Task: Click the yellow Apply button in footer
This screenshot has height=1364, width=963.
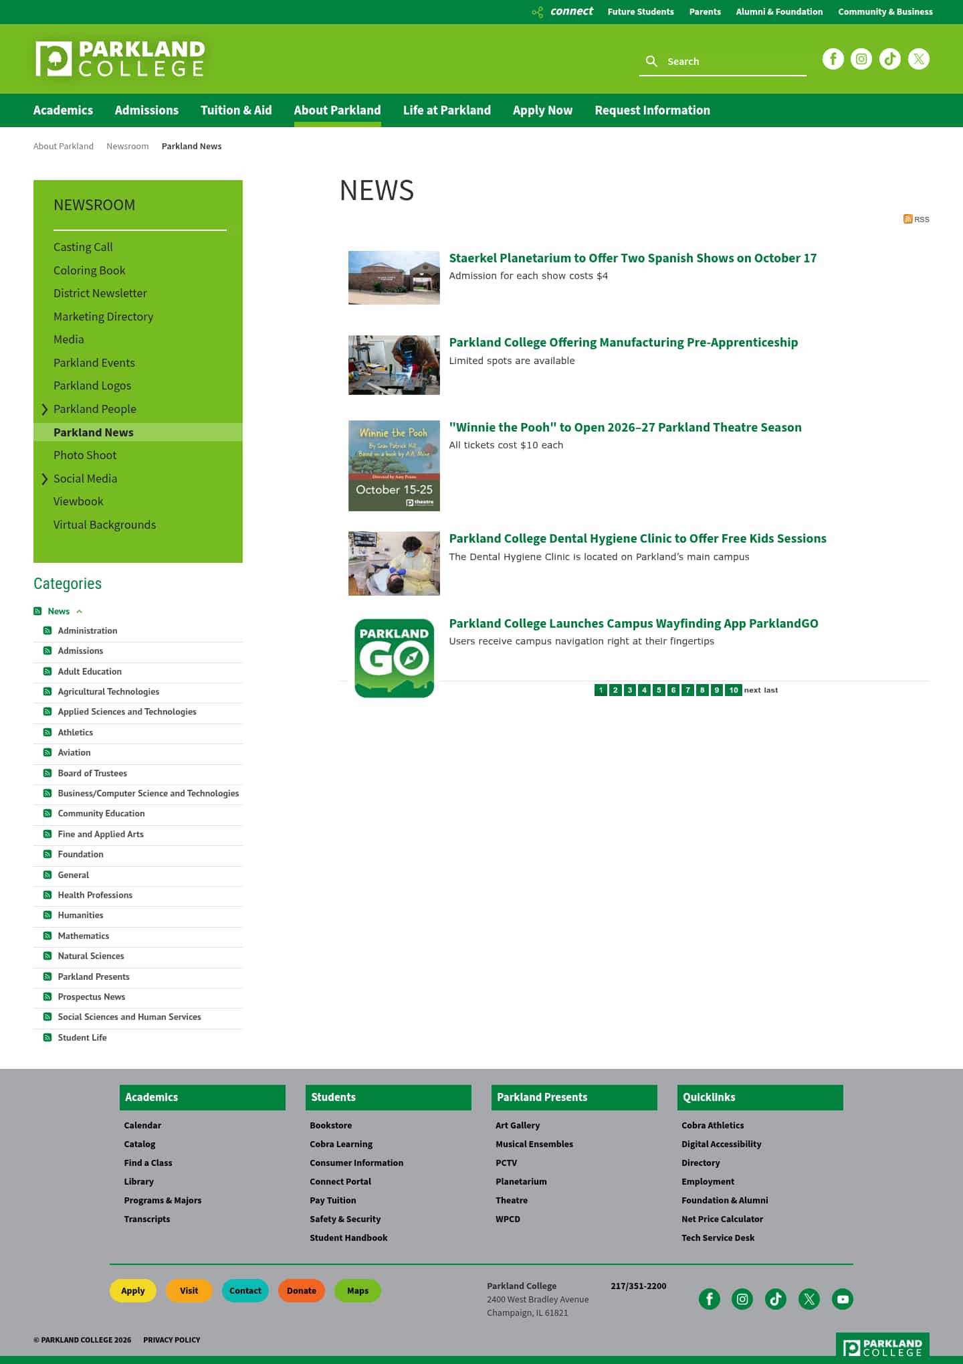Action: coord(133,1291)
